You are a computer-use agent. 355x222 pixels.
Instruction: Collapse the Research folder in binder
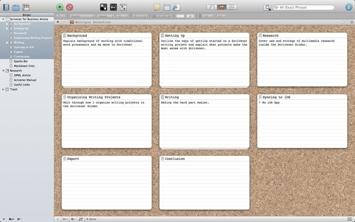[3, 71]
